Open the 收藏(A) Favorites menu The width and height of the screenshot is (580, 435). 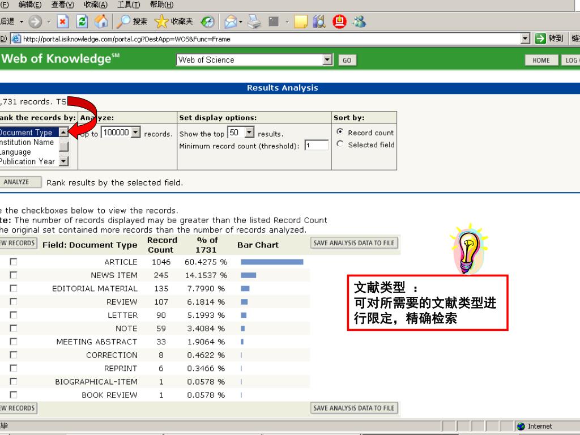[x=95, y=5]
